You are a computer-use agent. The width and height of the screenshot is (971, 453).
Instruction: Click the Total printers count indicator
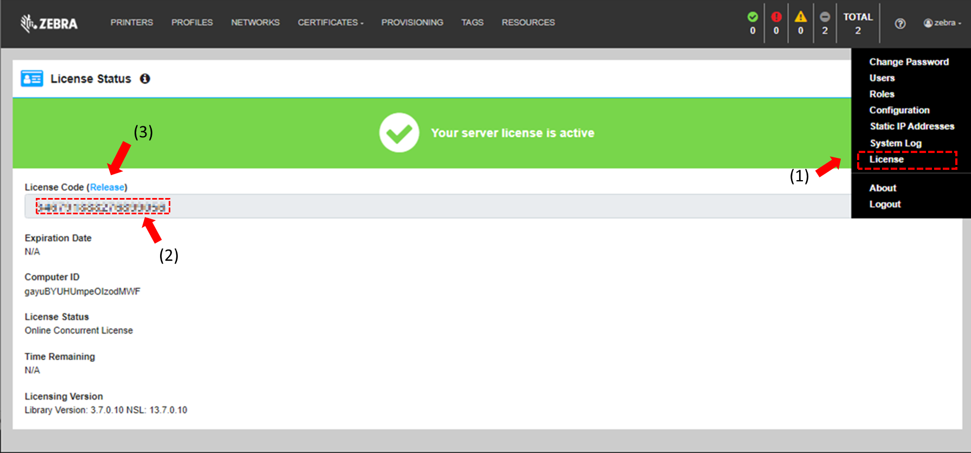858,23
